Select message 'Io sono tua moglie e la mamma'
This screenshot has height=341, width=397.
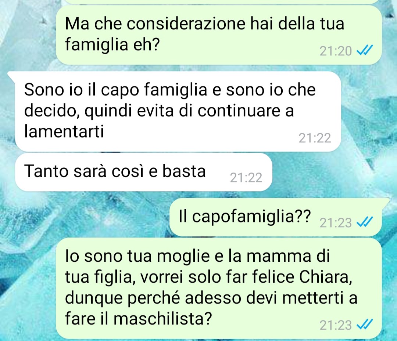coord(218,288)
